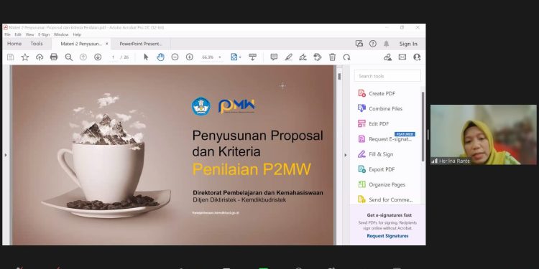The height and width of the screenshot is (269, 539).
Task: Open the Help menu
Action: 77,34
